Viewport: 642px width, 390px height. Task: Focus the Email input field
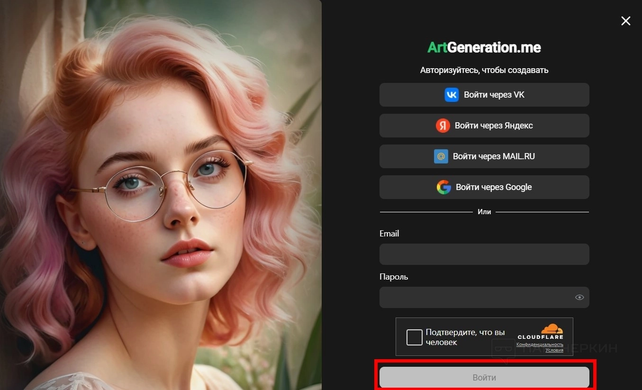click(x=484, y=254)
